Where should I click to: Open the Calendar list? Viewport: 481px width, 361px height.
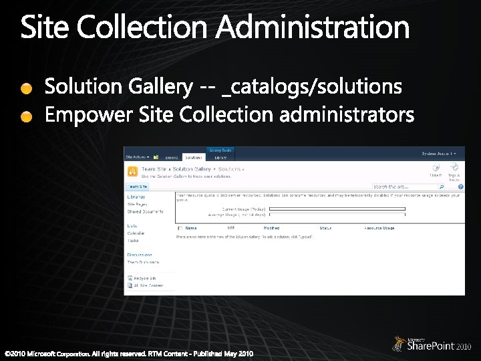tap(136, 233)
